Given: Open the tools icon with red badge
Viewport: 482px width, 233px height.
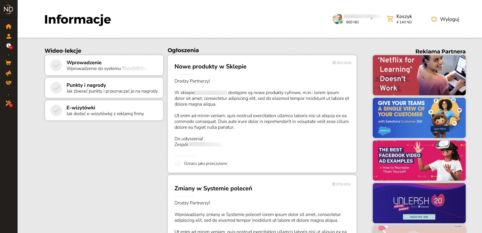Looking at the screenshot, I should click(x=9, y=103).
